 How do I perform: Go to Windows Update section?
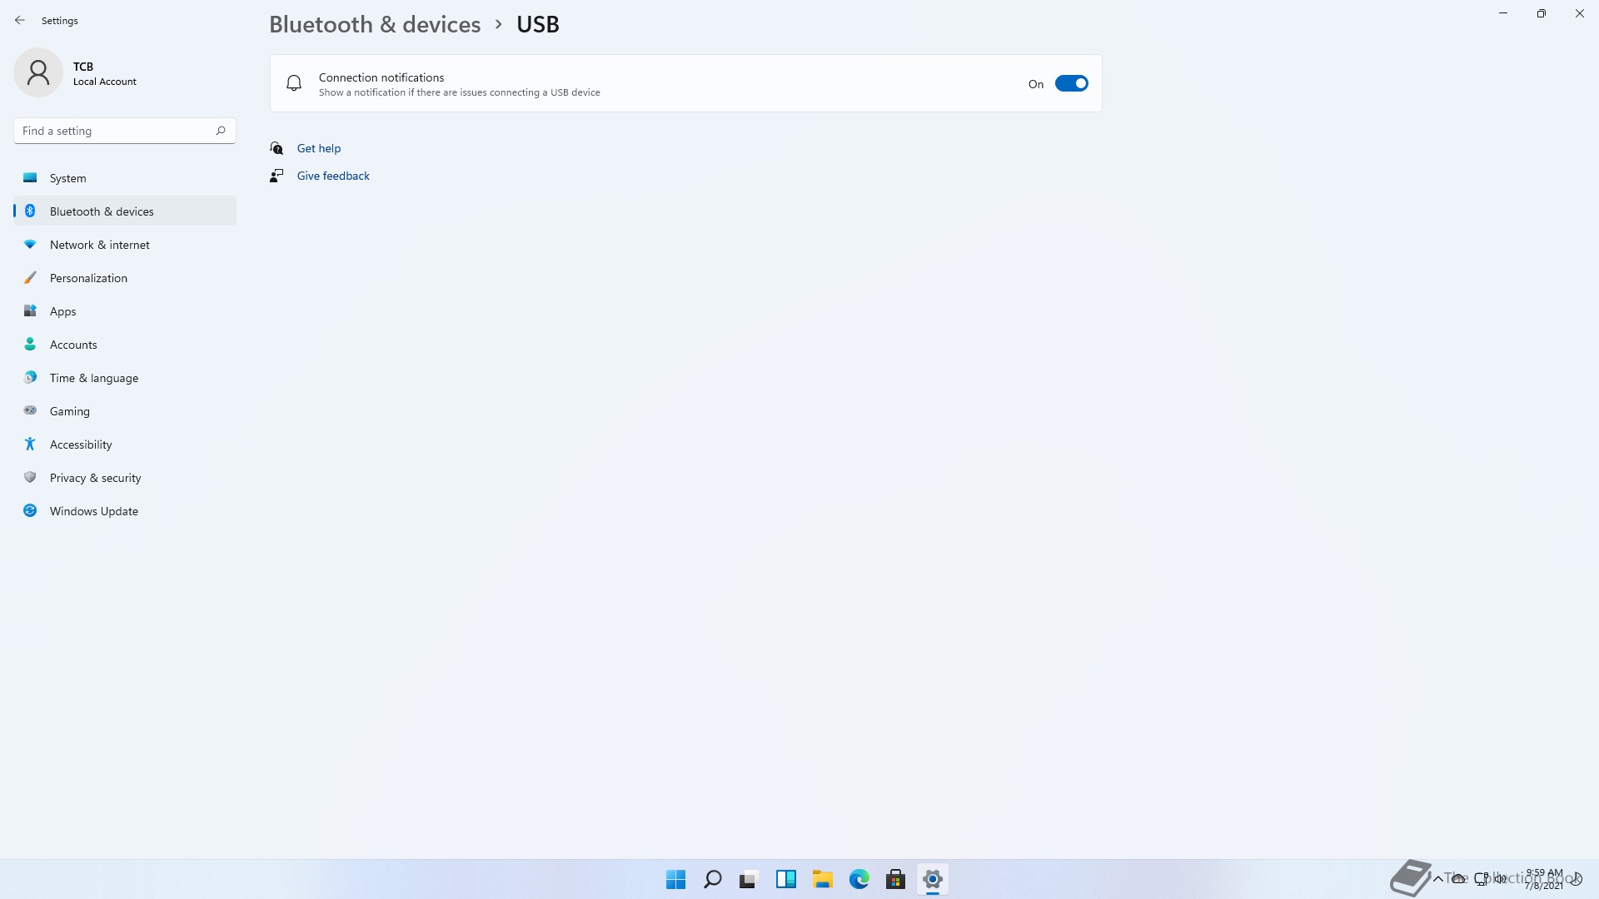pyautogui.click(x=93, y=511)
